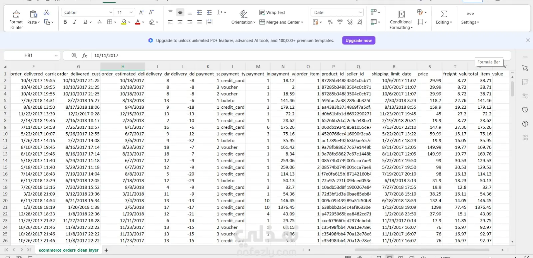Image resolution: width=533 pixels, height=258 pixels.
Task: Apply red font color
Action: click(x=138, y=22)
